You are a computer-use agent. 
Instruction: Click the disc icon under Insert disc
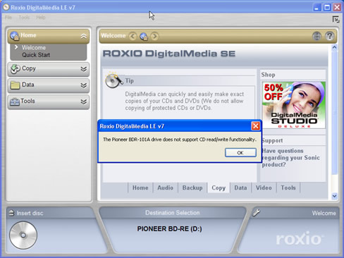pos(23,235)
